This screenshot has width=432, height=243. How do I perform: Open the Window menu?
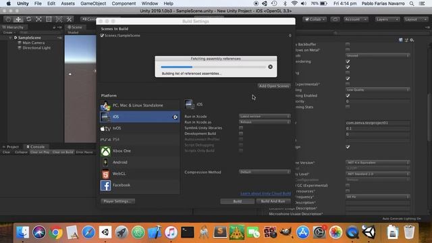150,3
